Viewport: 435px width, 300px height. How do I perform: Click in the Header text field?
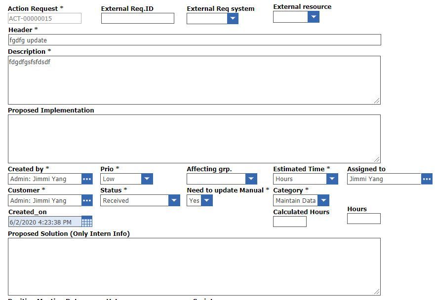(194, 40)
